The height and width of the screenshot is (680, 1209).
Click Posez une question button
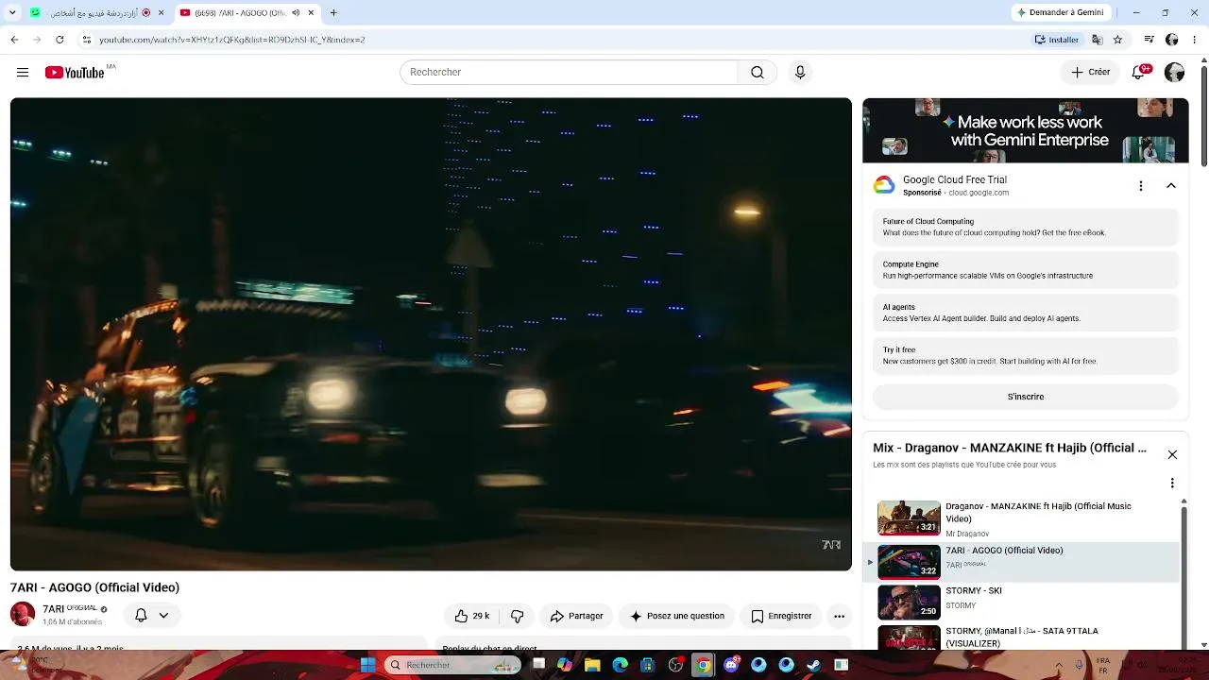pyautogui.click(x=677, y=616)
